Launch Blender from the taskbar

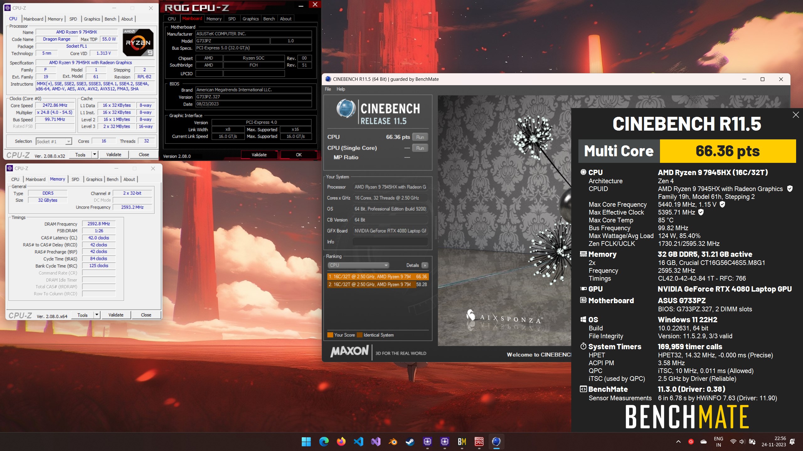coord(393,442)
